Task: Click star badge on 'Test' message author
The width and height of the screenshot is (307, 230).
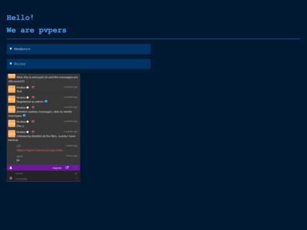Action: click(28, 87)
